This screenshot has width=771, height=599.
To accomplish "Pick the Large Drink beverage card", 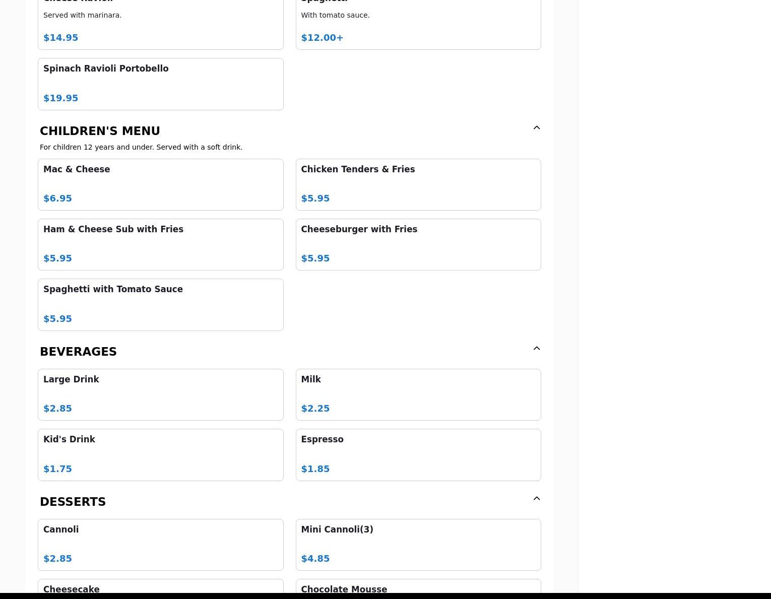I will tap(161, 394).
